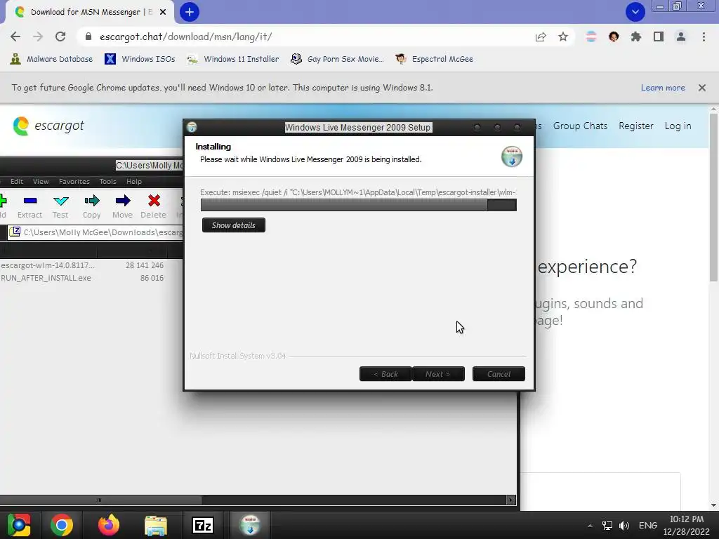Open the Edit menu in 7-Zip
Image resolution: width=719 pixels, height=539 pixels.
click(17, 182)
